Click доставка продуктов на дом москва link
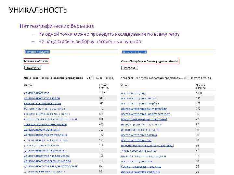Image resolution: width=234 pixels, height=175 pixels. [46, 156]
